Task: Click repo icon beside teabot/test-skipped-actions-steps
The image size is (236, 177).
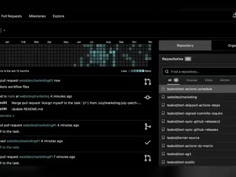Action: pyautogui.click(x=163, y=105)
